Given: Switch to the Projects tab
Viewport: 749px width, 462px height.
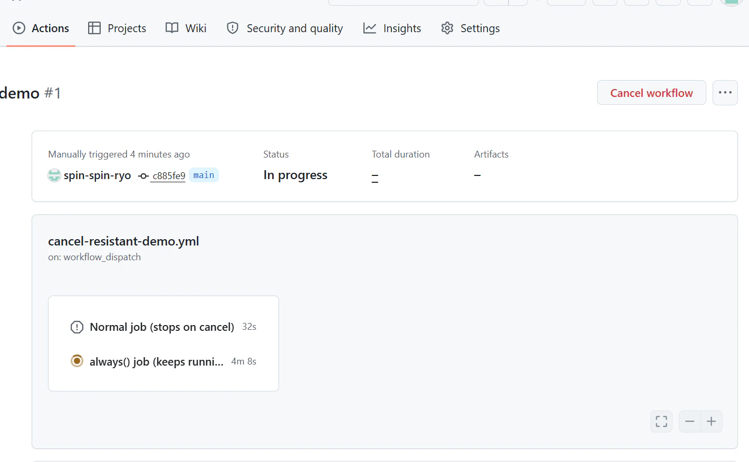Looking at the screenshot, I should [117, 28].
